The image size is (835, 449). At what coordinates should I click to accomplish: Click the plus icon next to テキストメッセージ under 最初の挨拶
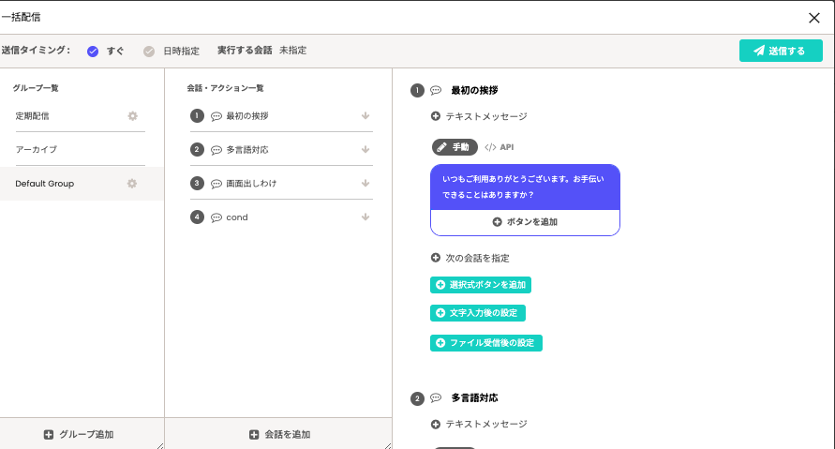point(436,116)
